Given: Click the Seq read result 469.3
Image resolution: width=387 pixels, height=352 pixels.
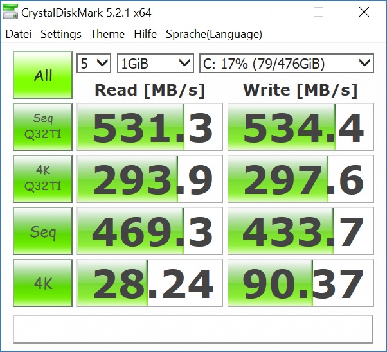Looking at the screenshot, I should (x=150, y=231).
